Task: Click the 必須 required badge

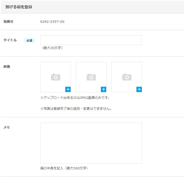Action: click(29, 40)
